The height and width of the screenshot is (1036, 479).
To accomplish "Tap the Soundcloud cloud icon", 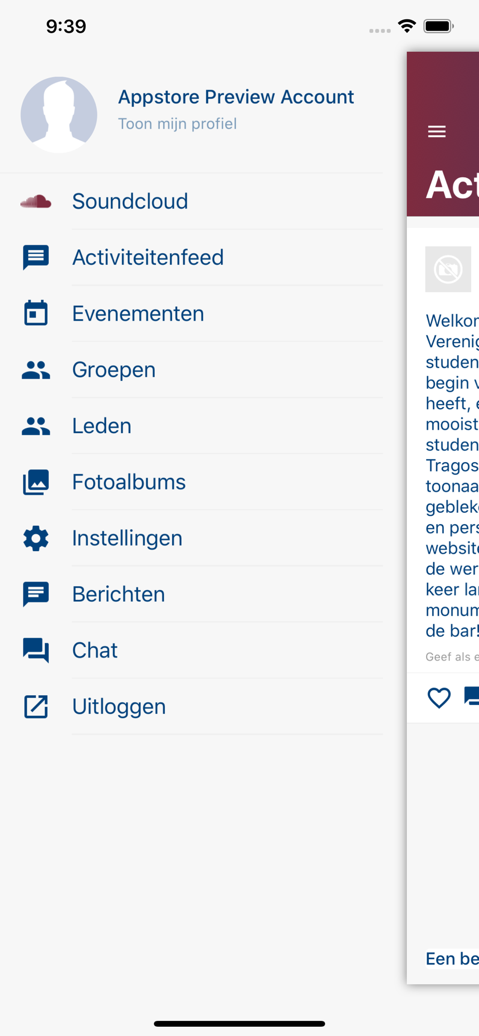I will tap(36, 202).
